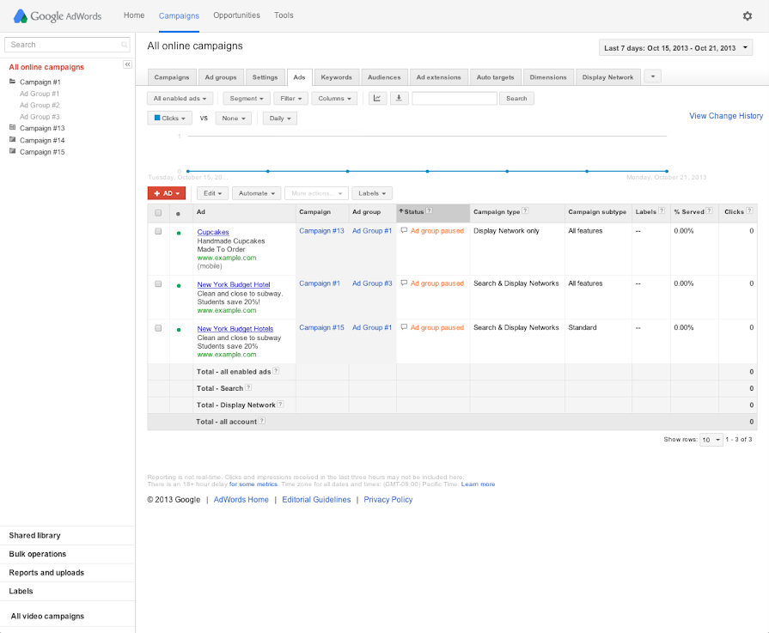Check the box for New York Budget Hotels
Screen dimensions: 769x633
point(158,328)
